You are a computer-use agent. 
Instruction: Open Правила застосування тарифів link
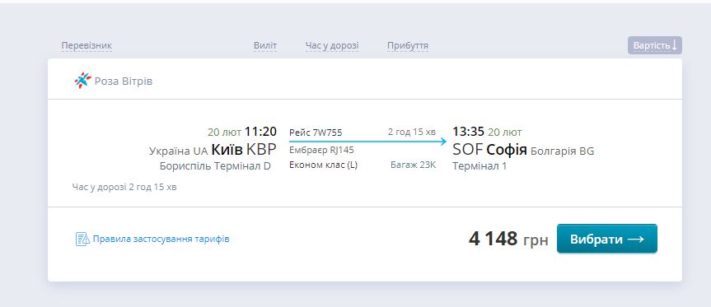[x=161, y=239]
